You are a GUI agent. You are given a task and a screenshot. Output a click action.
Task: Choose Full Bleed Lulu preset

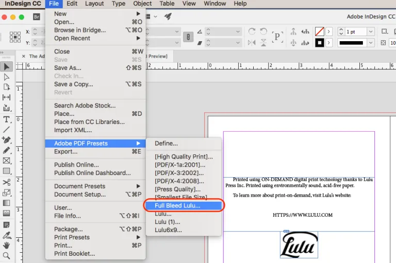pos(184,205)
